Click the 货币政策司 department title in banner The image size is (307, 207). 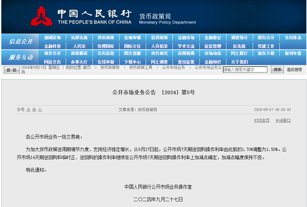click(x=155, y=16)
